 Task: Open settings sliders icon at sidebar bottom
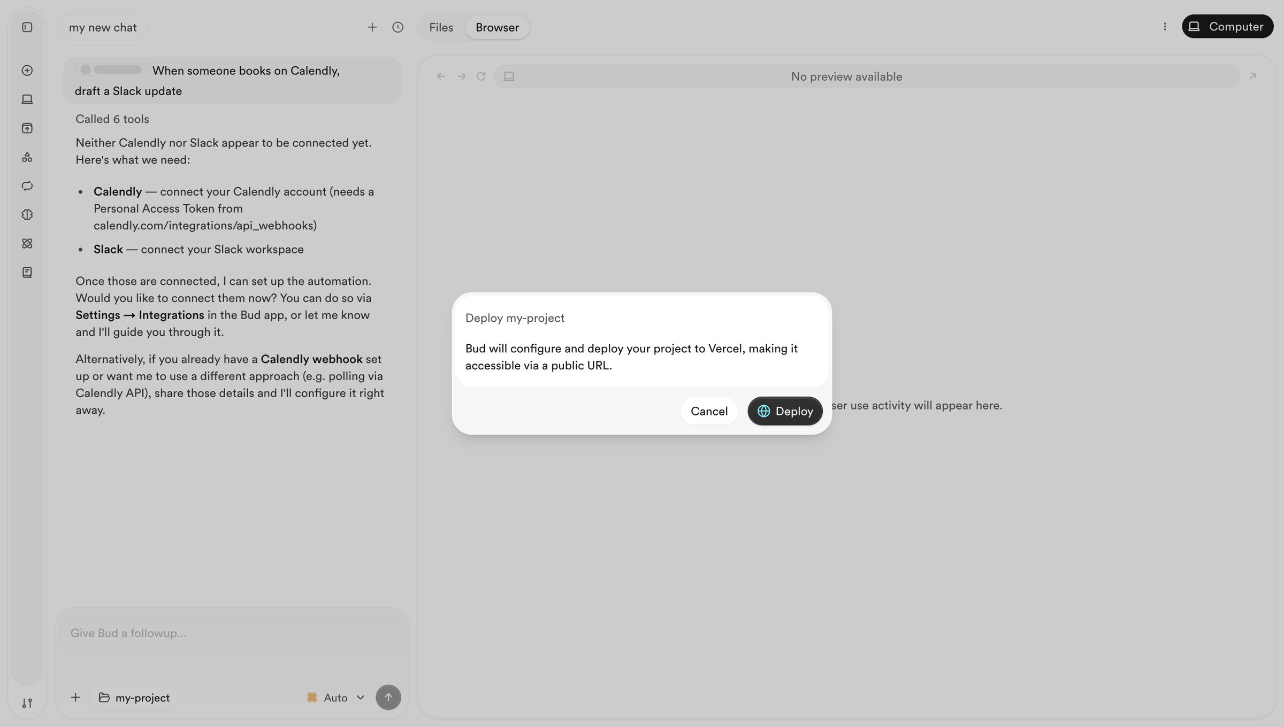pyautogui.click(x=27, y=703)
